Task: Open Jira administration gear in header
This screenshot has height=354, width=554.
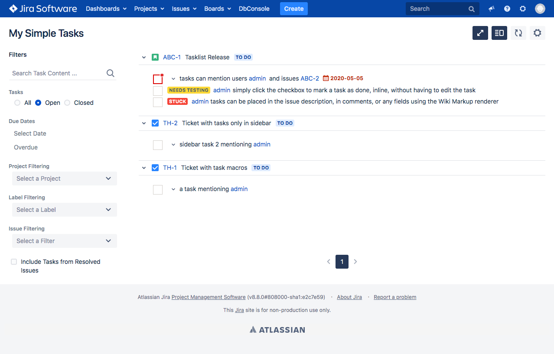Action: (x=523, y=9)
